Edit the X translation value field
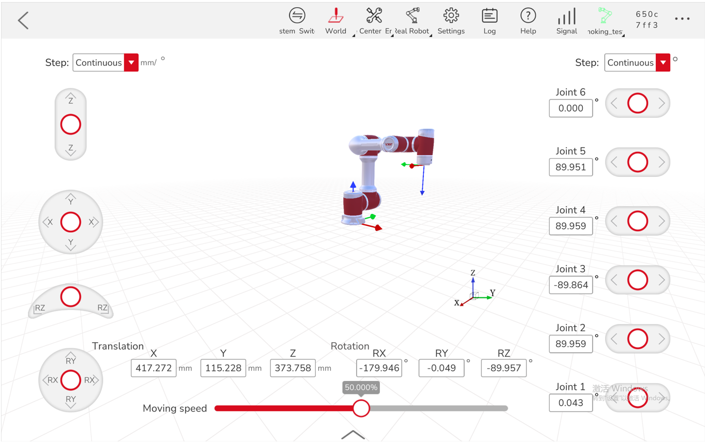The width and height of the screenshot is (705, 444). [153, 368]
